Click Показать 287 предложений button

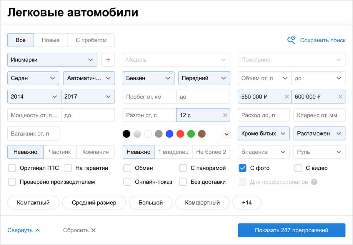[x=292, y=230]
